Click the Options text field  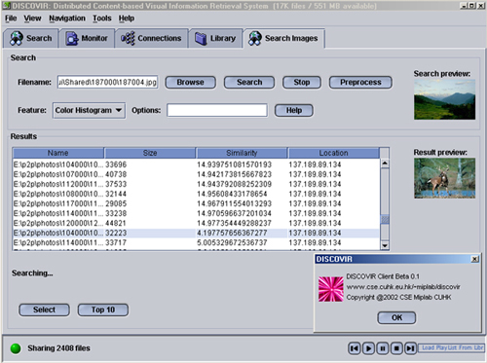pos(217,110)
